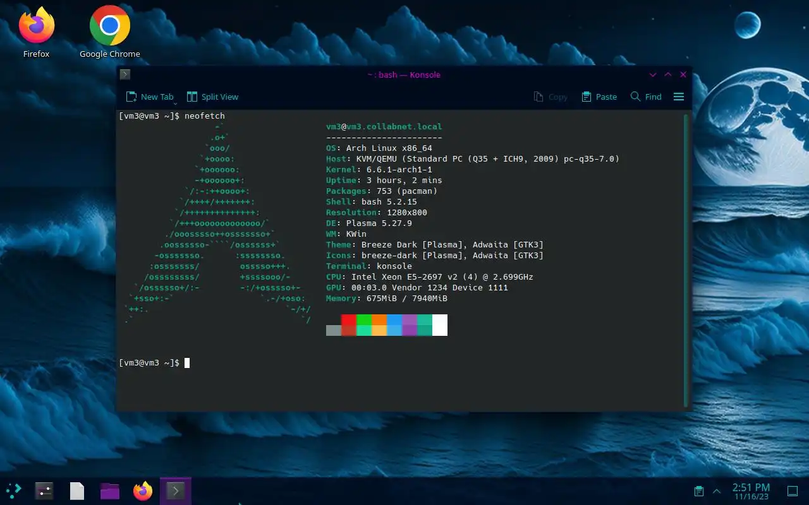
Task: Open a New Tab in Konsole
Action: (150, 97)
